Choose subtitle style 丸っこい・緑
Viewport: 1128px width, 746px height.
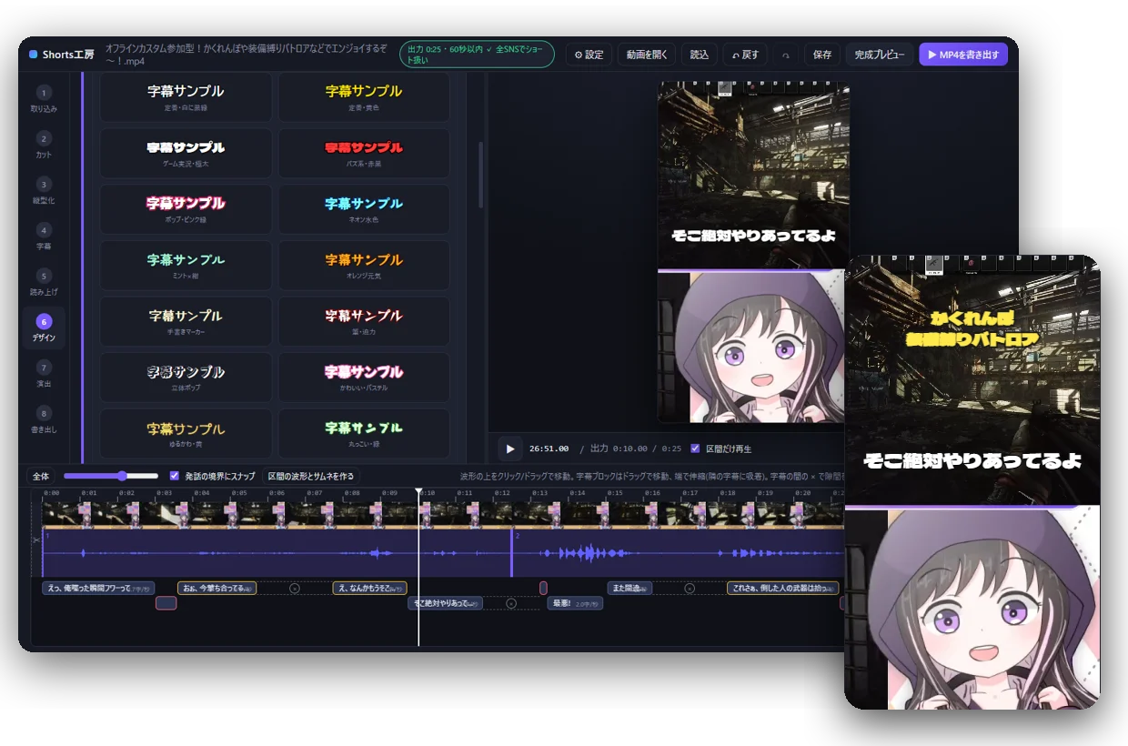364,434
